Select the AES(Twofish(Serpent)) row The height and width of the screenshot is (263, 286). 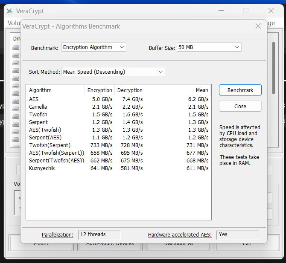click(119, 153)
